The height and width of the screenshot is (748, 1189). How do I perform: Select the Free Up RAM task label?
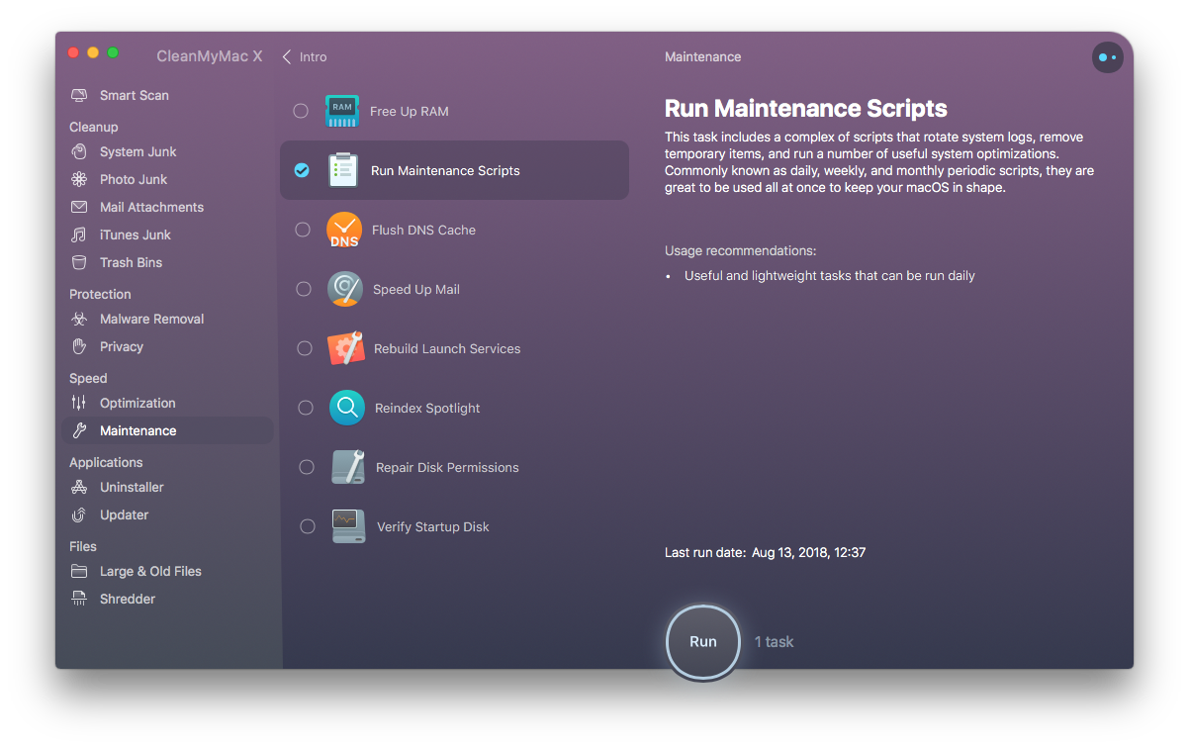click(410, 111)
